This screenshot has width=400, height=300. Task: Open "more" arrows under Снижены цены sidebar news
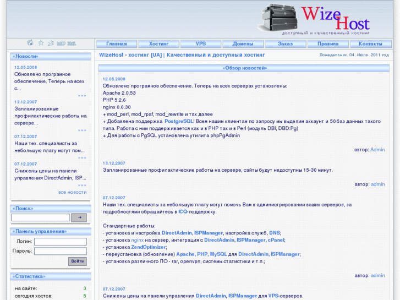point(82,185)
